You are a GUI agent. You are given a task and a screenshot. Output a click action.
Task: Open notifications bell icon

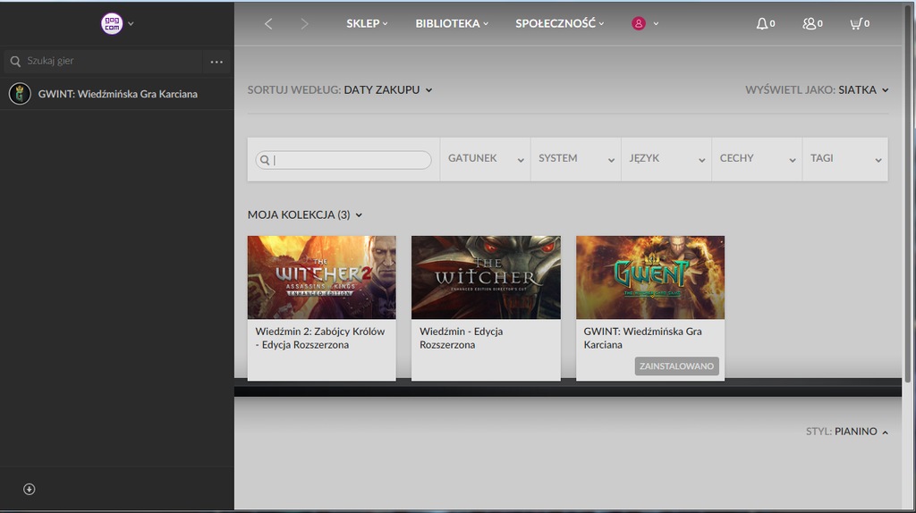[762, 24]
